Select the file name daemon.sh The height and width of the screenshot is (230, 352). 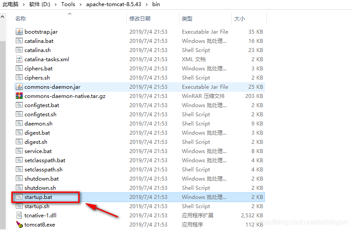(x=38, y=123)
